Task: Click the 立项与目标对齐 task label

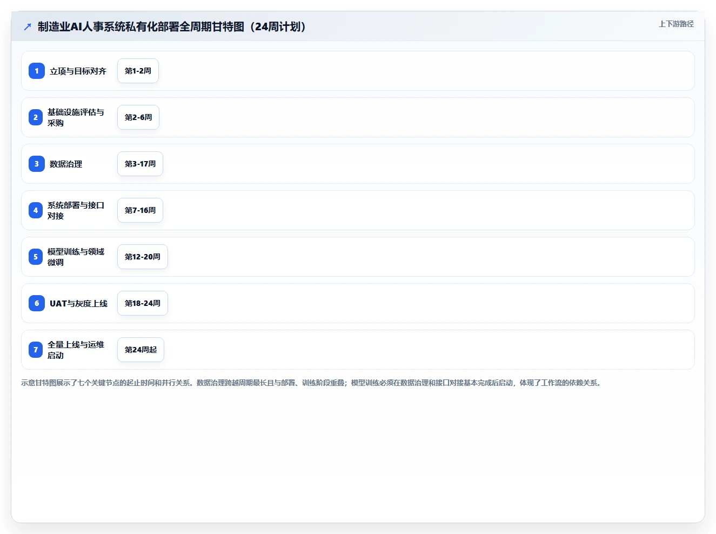Action: [x=78, y=71]
